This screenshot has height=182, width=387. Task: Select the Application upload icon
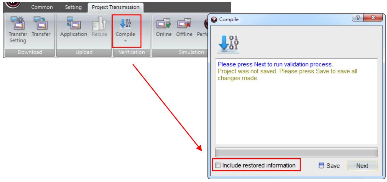pos(74,27)
